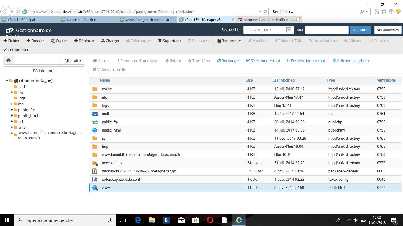Image resolution: width=403 pixels, height=226 pixels.
Task: Click the Copier toolbar button
Action: point(59,41)
